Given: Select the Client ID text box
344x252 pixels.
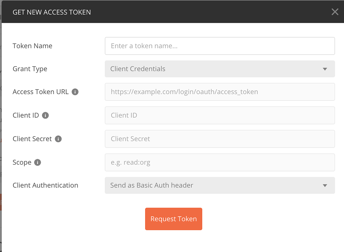Looking at the screenshot, I should click(220, 115).
